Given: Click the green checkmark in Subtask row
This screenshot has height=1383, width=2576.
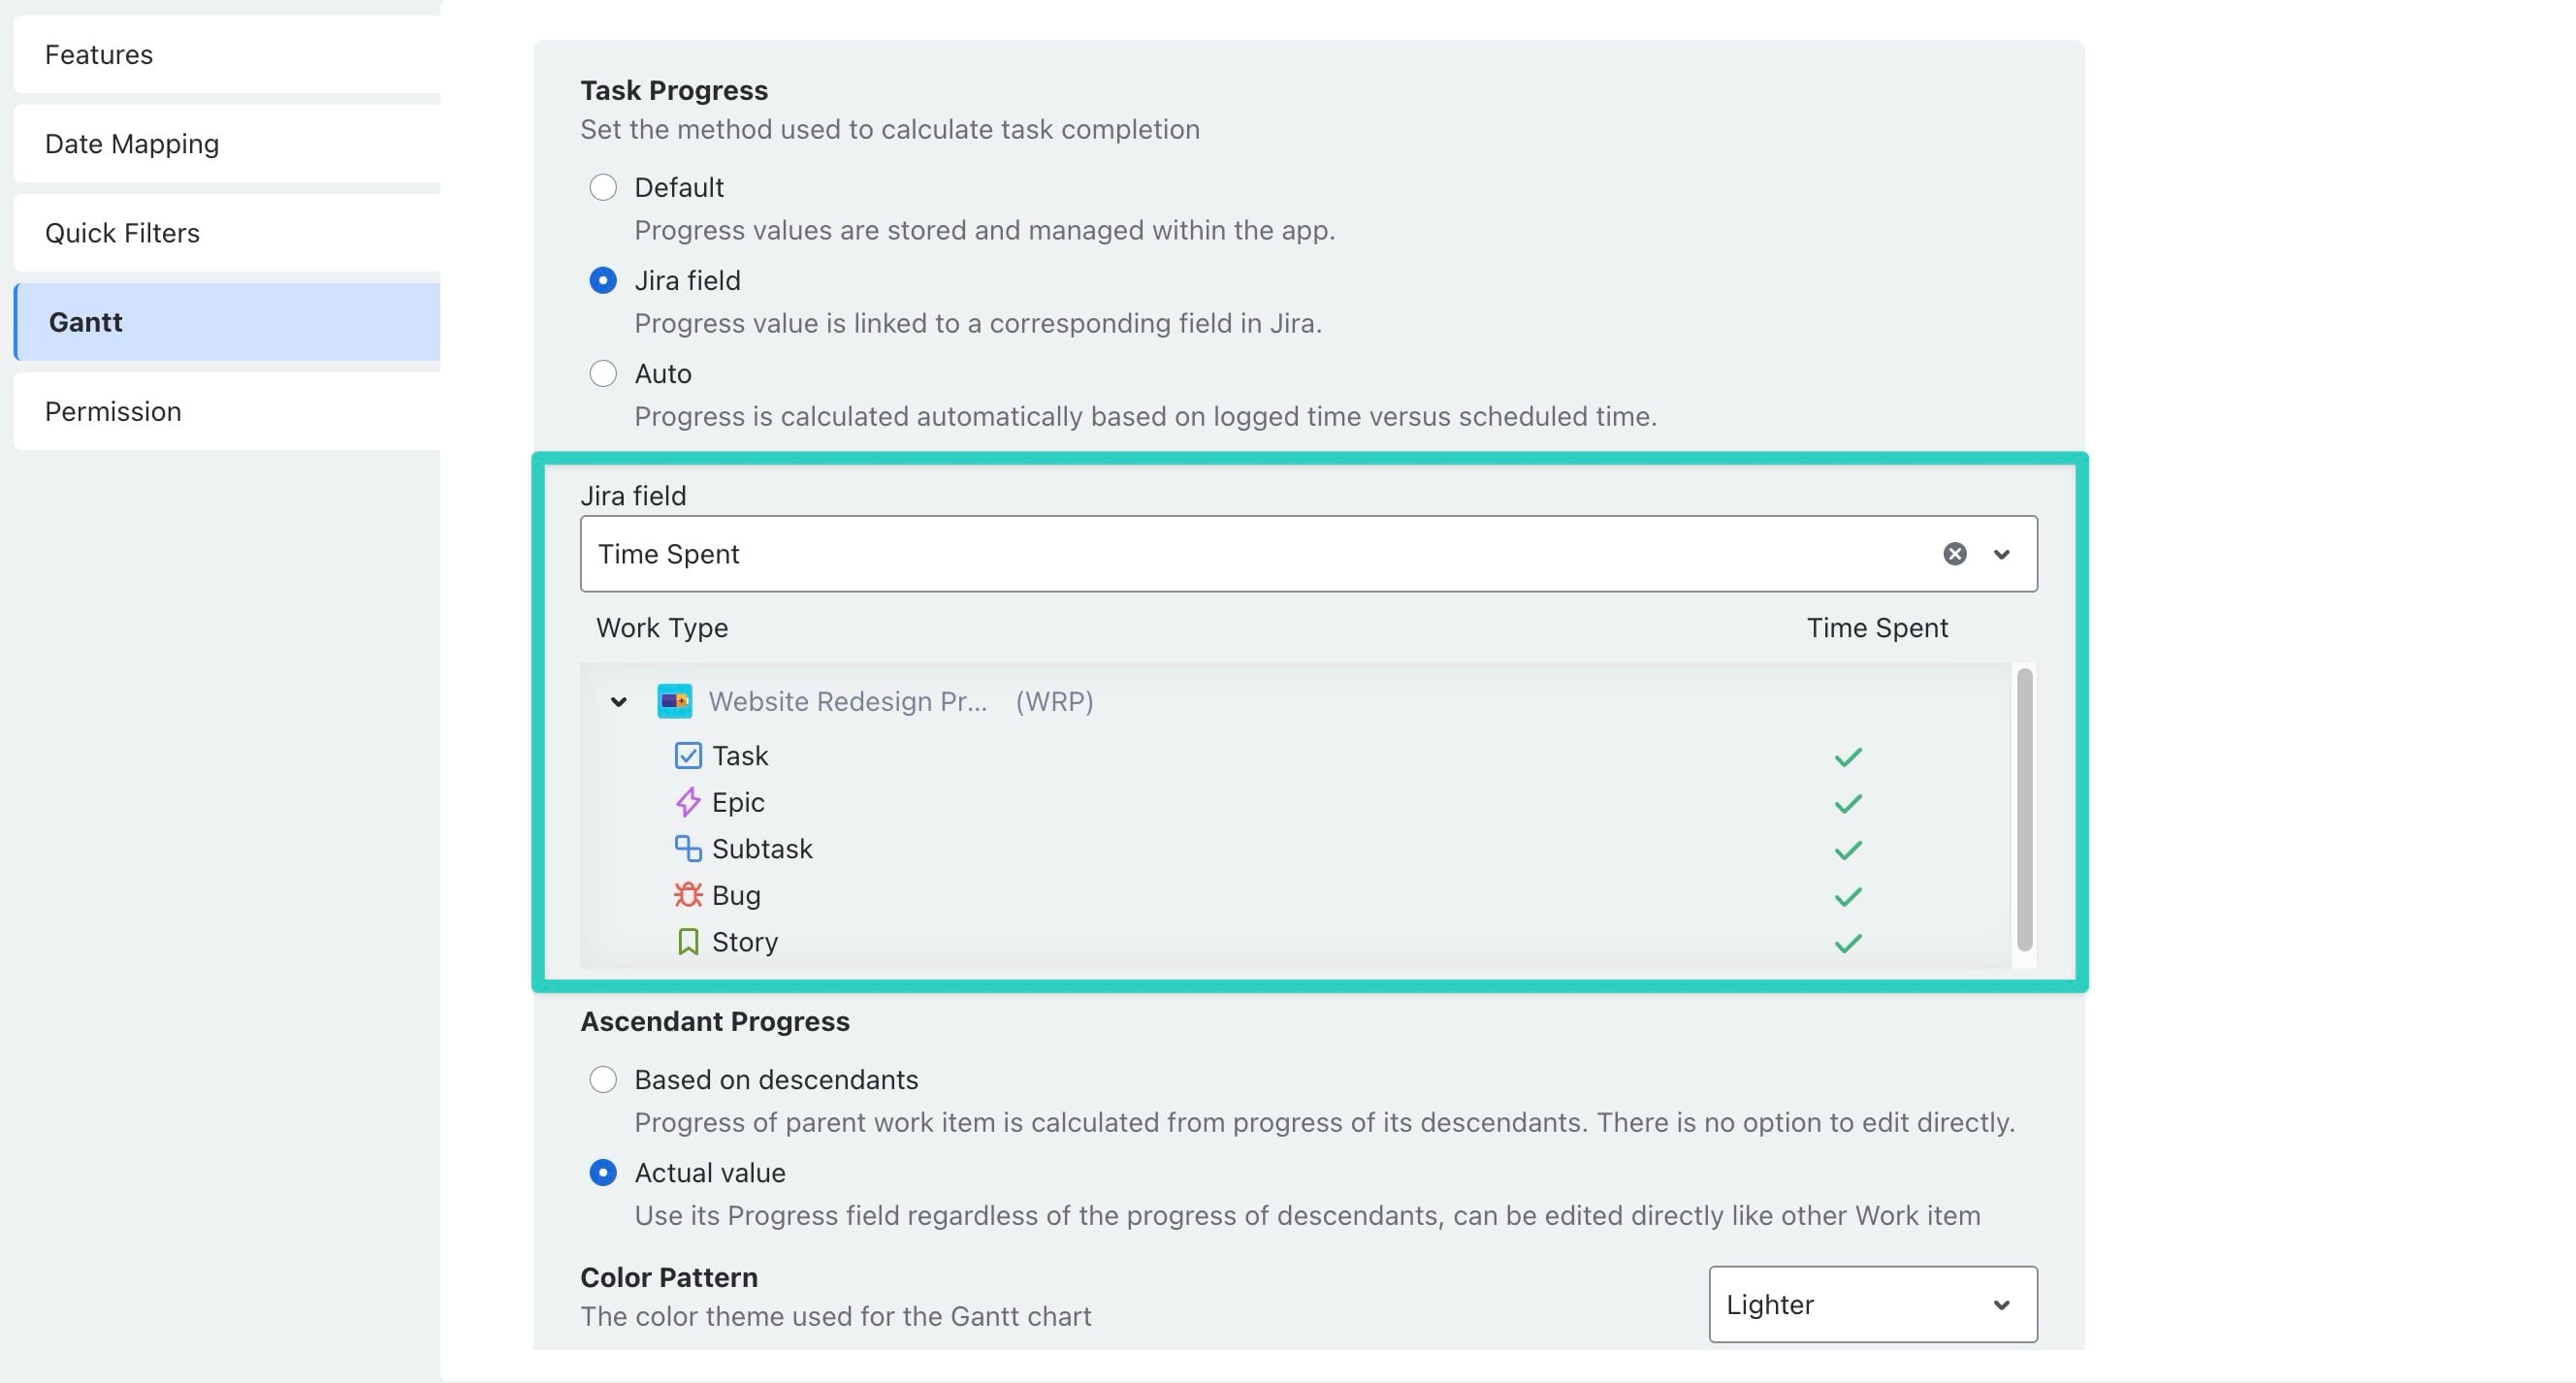Looking at the screenshot, I should (x=1848, y=850).
